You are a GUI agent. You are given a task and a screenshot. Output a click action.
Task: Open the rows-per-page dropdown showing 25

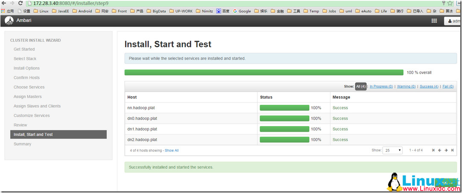tap(392, 150)
